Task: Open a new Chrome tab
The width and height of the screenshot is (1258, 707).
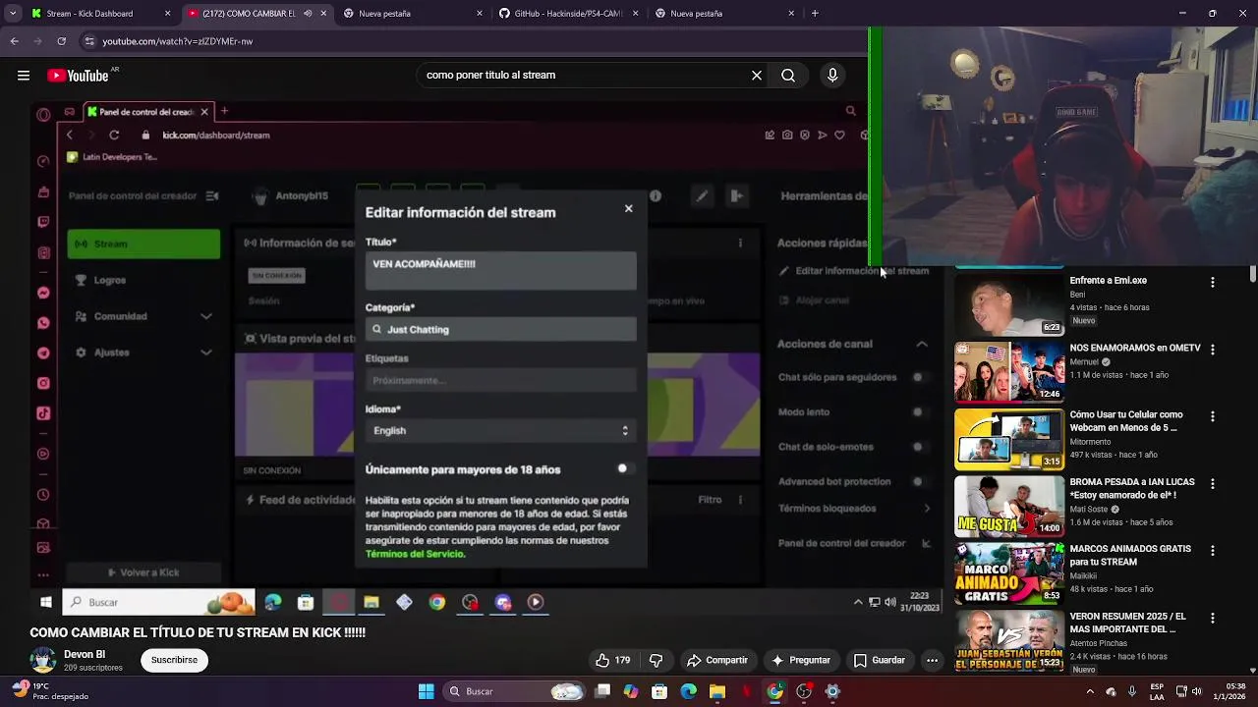Action: pyautogui.click(x=815, y=14)
